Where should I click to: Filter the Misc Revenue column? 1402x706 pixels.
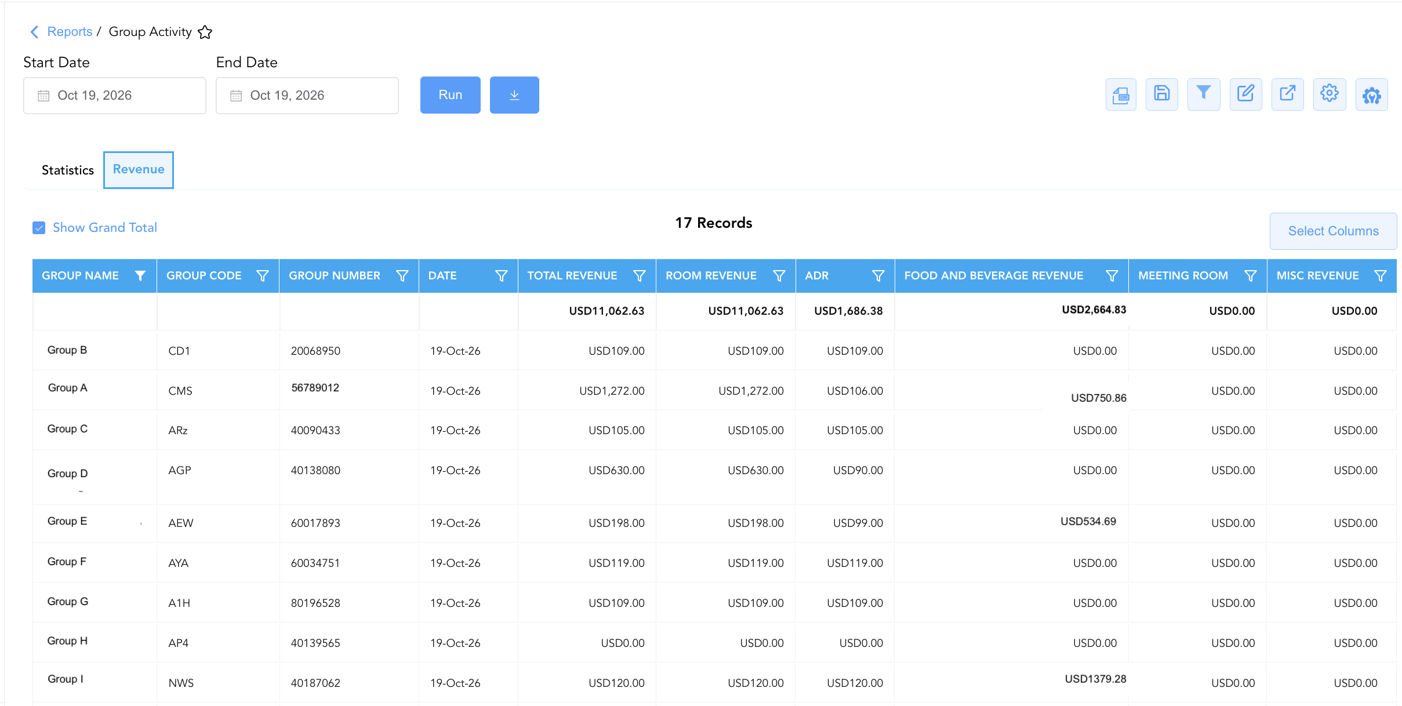tap(1381, 276)
